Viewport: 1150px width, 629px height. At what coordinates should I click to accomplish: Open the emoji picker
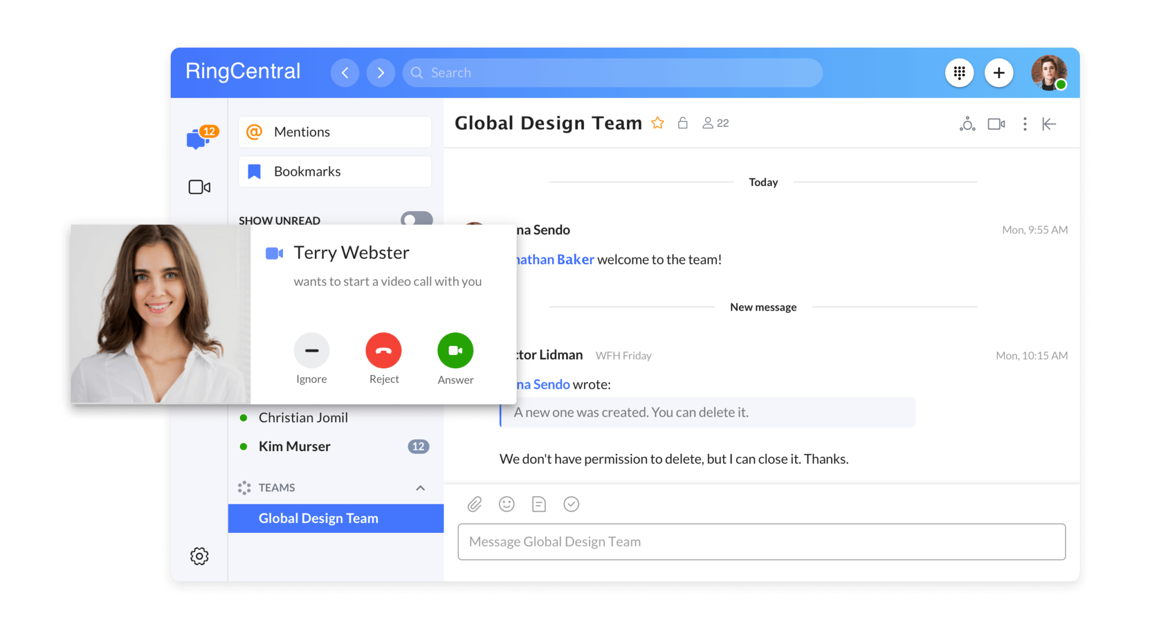pyautogui.click(x=506, y=504)
